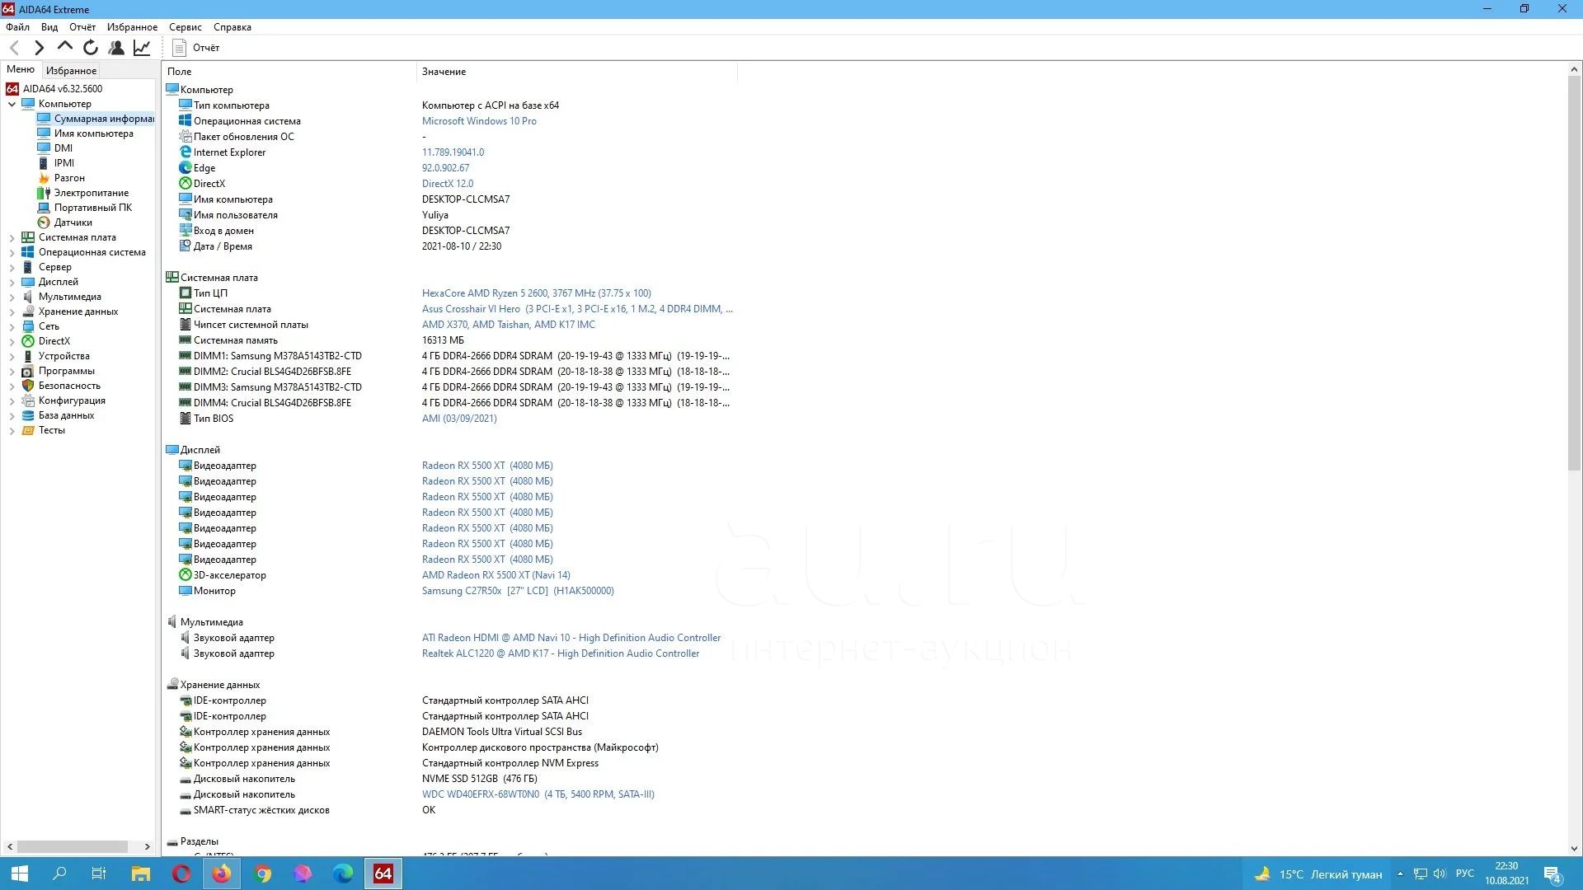Click the Безопасность shield icon
Screen dimensions: 1583x890
click(28, 386)
